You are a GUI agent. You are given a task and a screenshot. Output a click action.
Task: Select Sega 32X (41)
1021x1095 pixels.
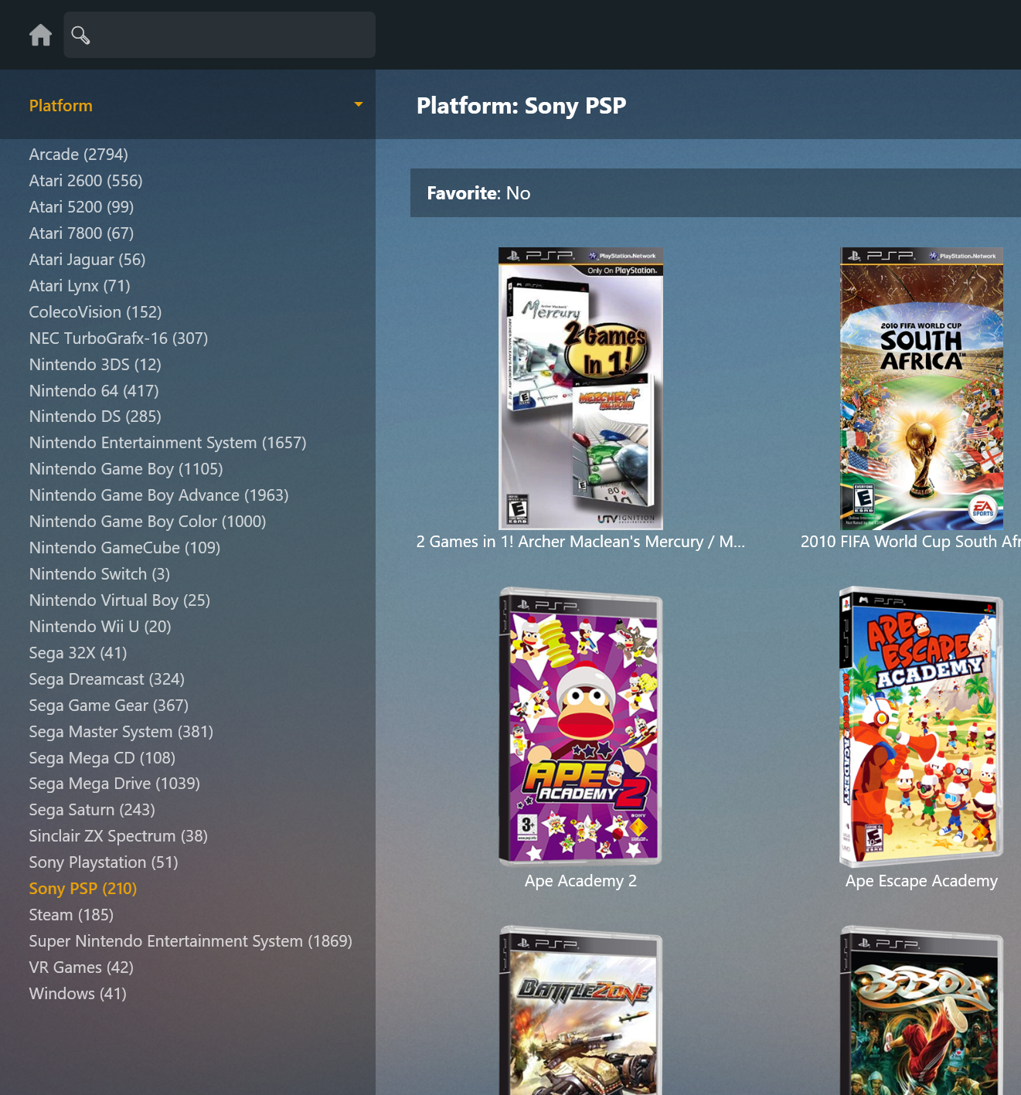coord(78,653)
